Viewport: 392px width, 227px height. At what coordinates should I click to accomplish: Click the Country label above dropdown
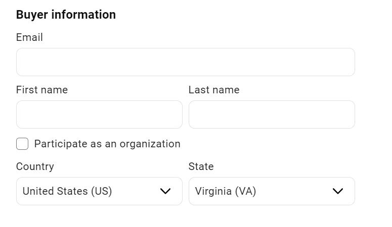click(x=35, y=166)
